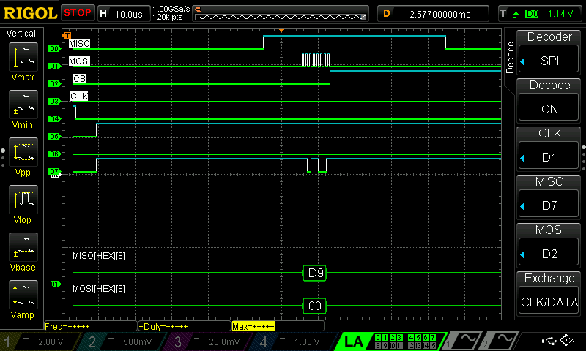Click the Vertical measurement menu header
Viewport: 586px width, 351px height.
tap(21, 34)
